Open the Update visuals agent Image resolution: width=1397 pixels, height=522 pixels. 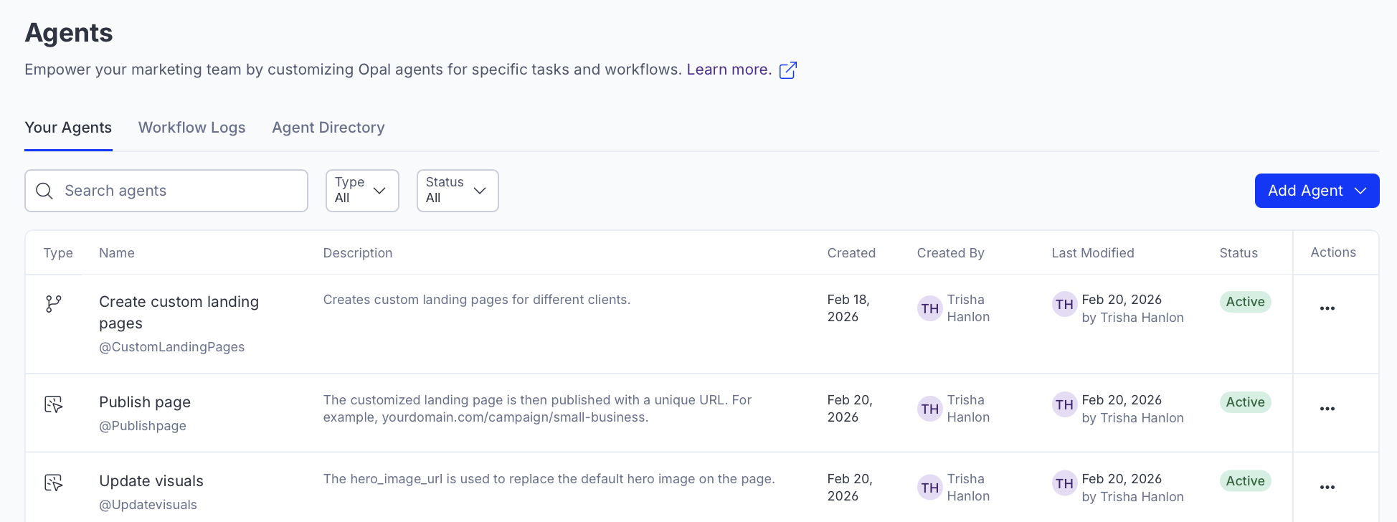click(151, 481)
